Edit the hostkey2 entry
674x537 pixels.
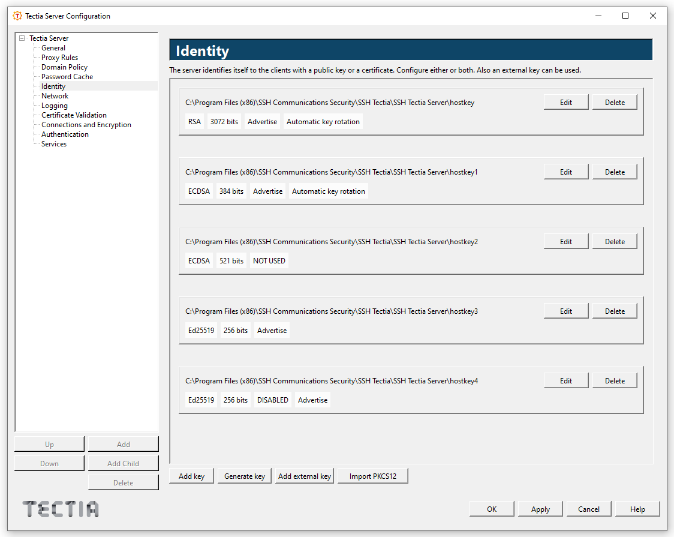[x=565, y=242]
